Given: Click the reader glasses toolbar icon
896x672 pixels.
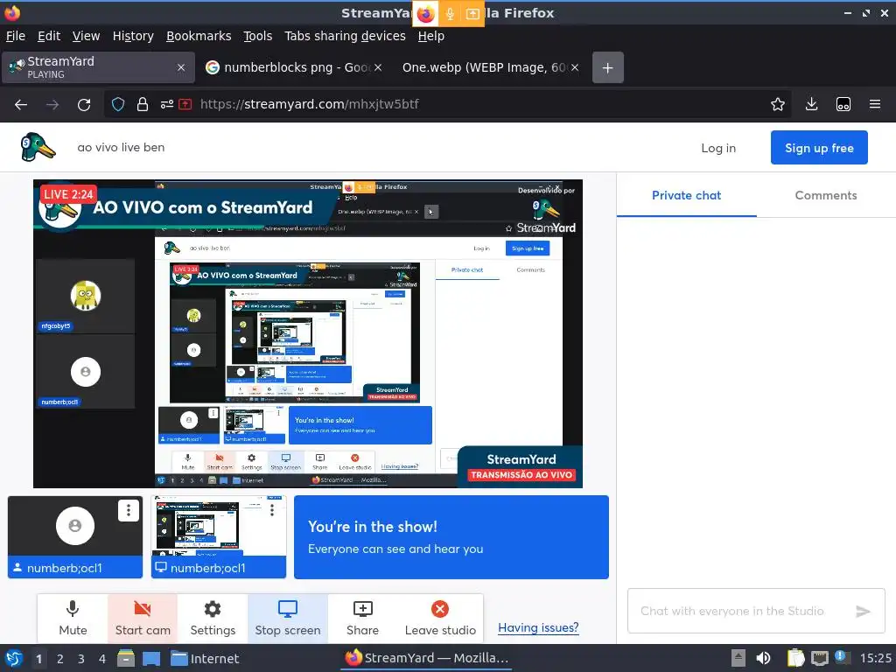Looking at the screenshot, I should 843,105.
